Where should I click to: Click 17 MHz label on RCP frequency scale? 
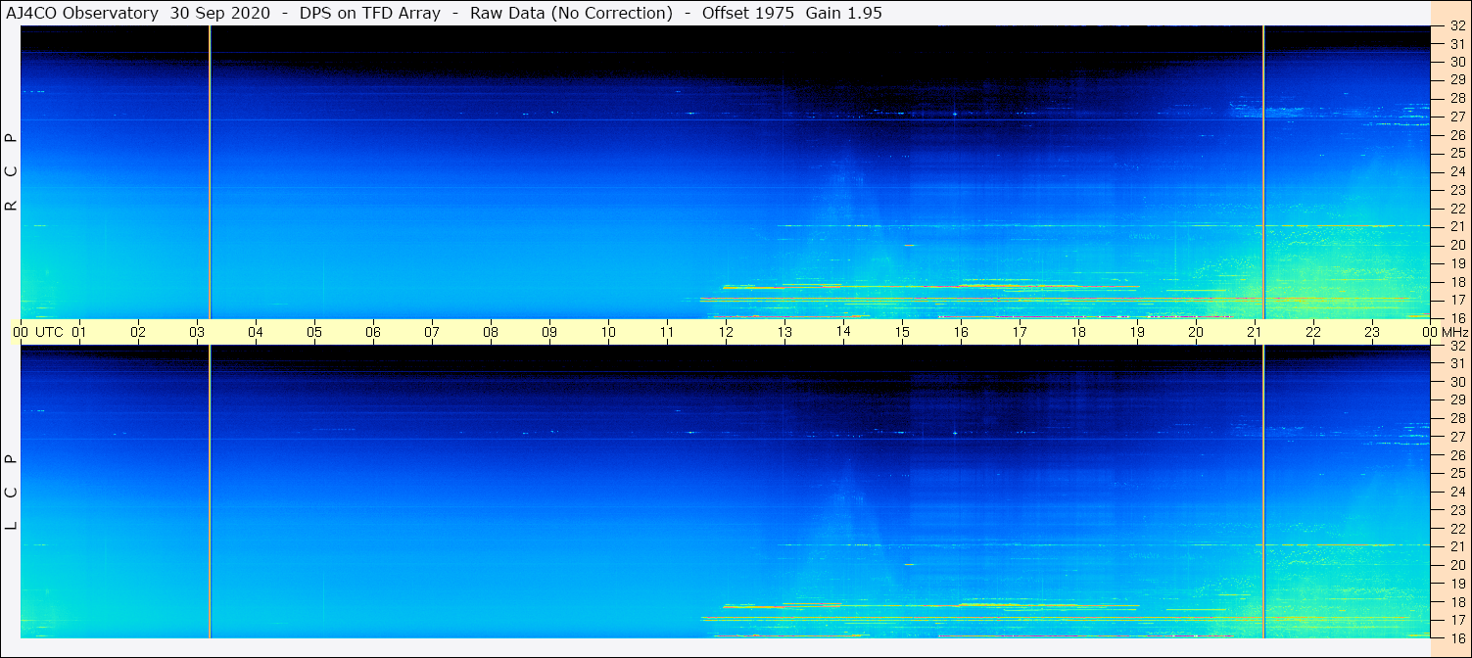[1456, 300]
